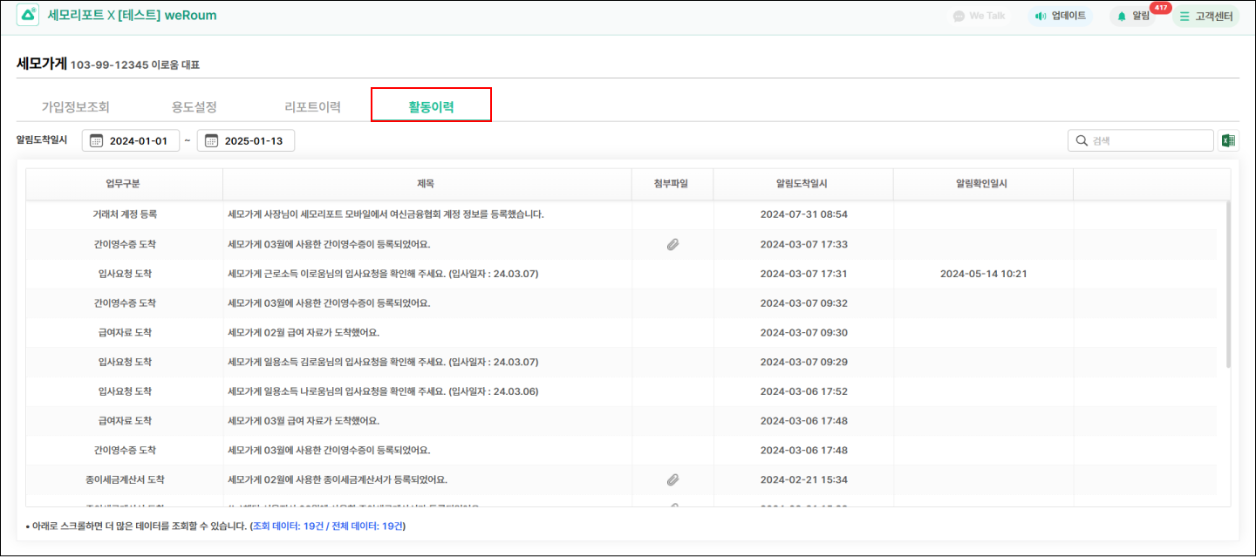Click the weRoum logo icon
This screenshot has width=1256, height=557.
[x=28, y=16]
